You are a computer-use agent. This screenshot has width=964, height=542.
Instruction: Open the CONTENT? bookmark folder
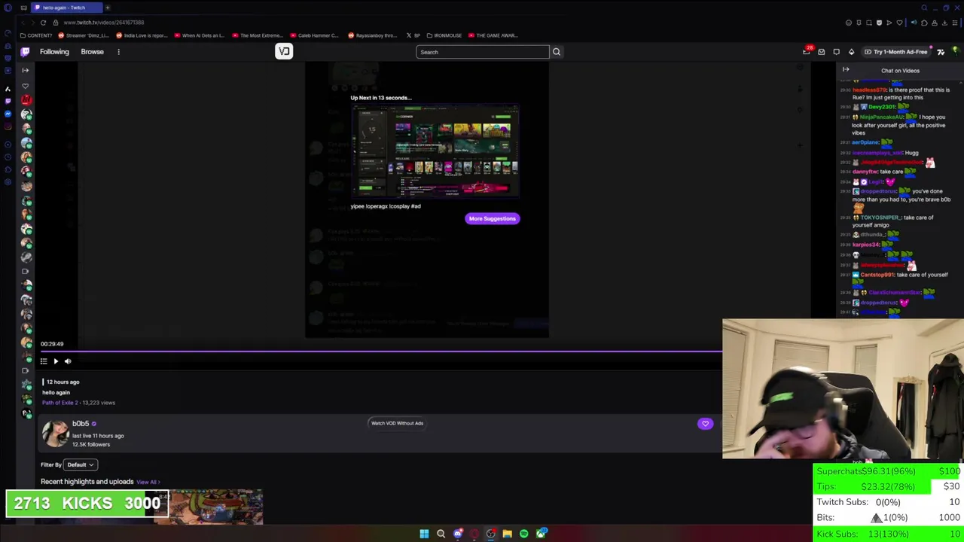(x=36, y=35)
